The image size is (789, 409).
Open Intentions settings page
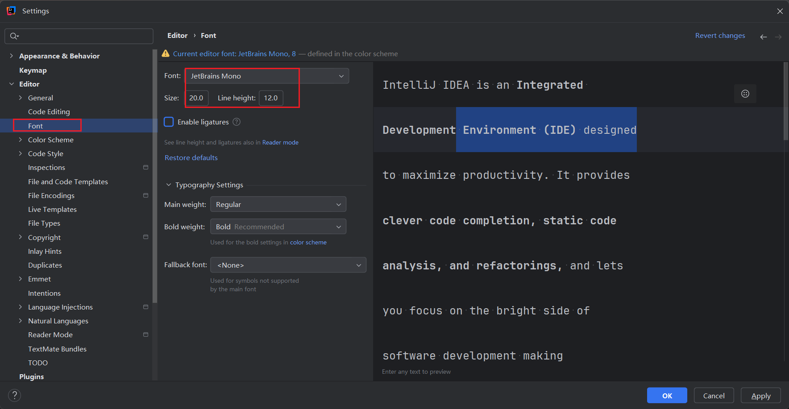point(44,293)
